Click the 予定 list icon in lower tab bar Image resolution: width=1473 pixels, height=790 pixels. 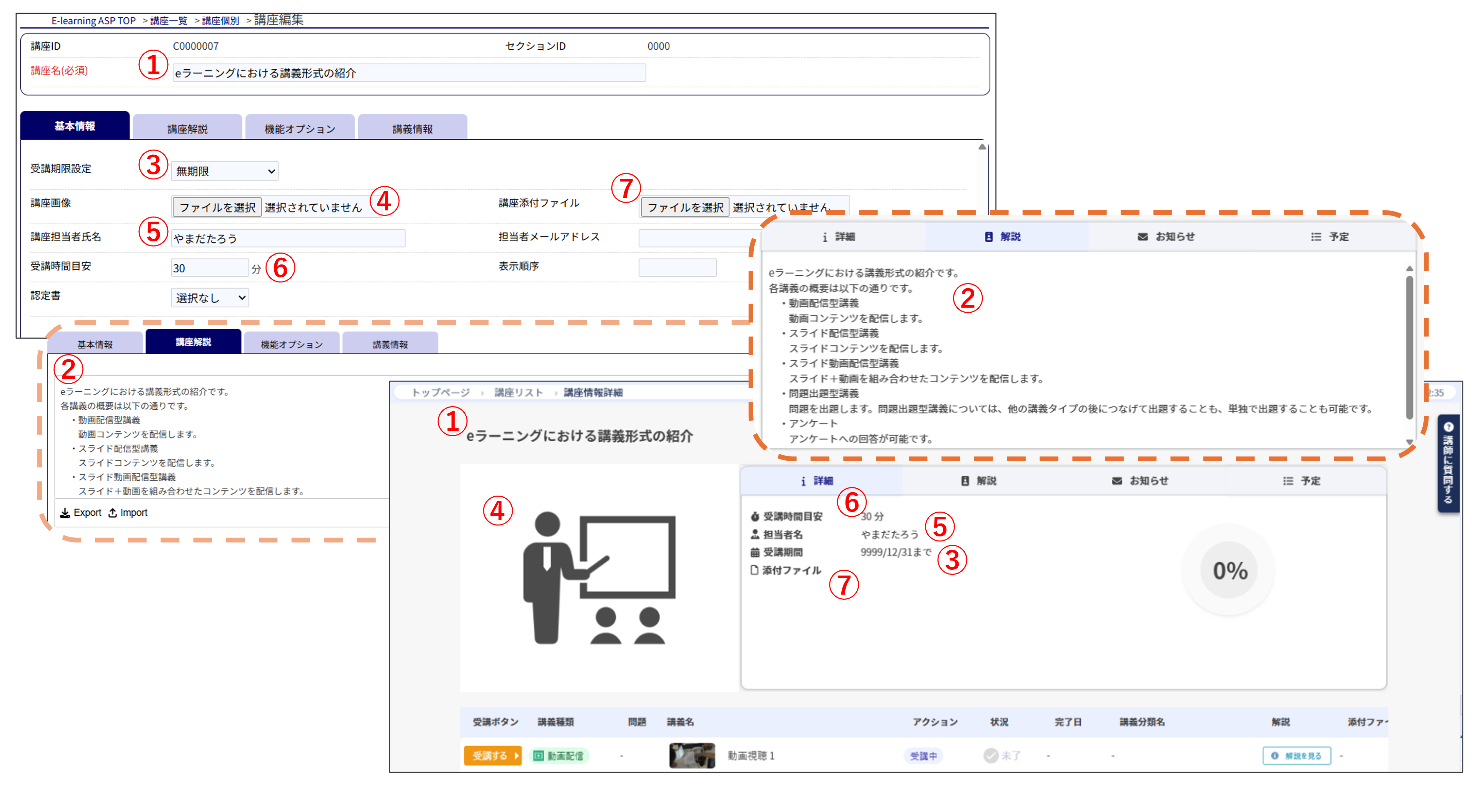(x=1288, y=481)
